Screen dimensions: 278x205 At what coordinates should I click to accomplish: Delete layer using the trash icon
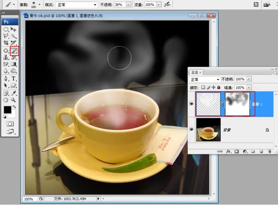point(270,151)
